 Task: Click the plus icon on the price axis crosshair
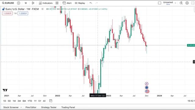click(194, 62)
